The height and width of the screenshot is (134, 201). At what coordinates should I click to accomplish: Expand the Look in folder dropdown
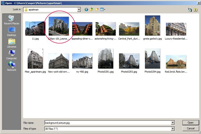(x=79, y=10)
